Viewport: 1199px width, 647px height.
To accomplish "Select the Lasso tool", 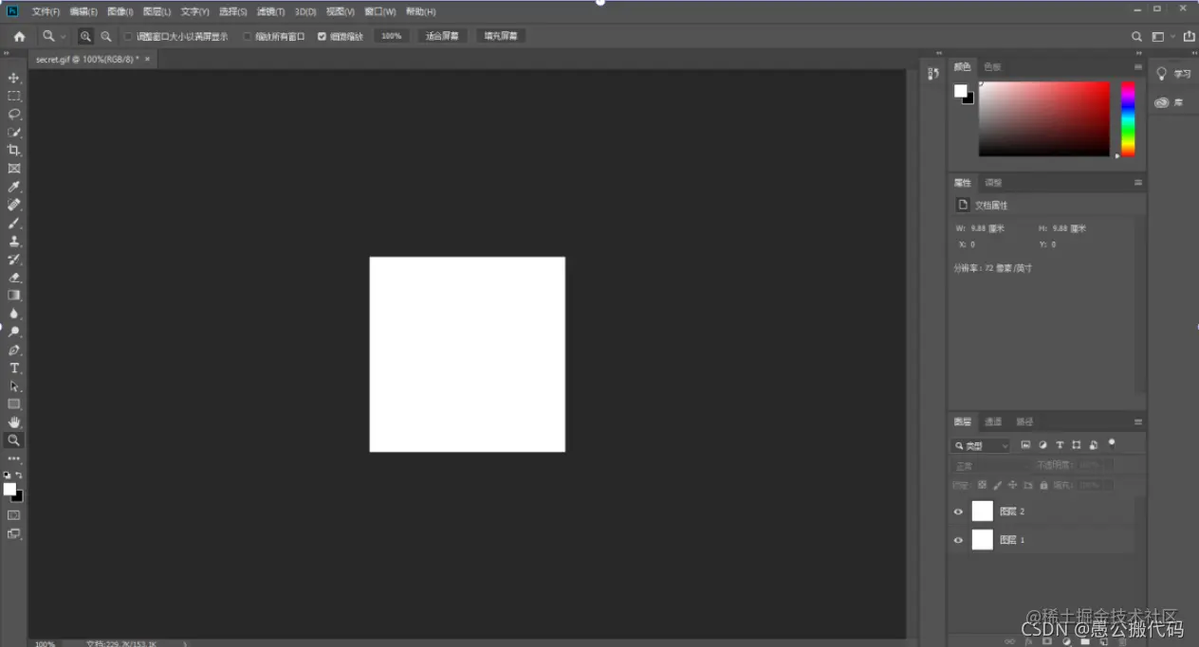I will coord(13,114).
